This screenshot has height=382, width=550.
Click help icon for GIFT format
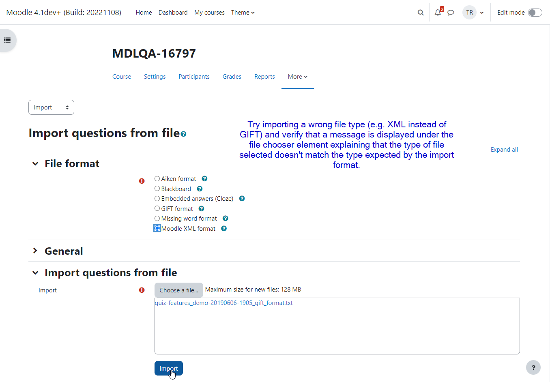(x=201, y=208)
